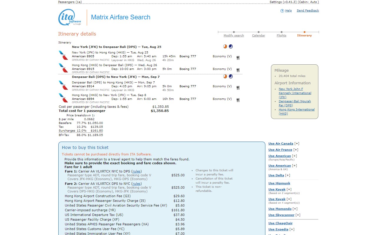
Task: Click the ITA Software logo
Action: [70, 17]
